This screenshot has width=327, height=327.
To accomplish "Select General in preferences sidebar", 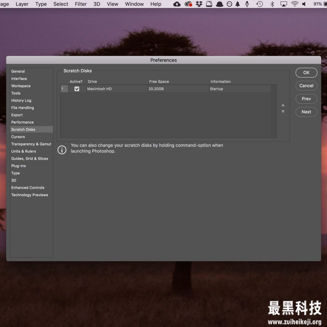I will pyautogui.click(x=32, y=71).
